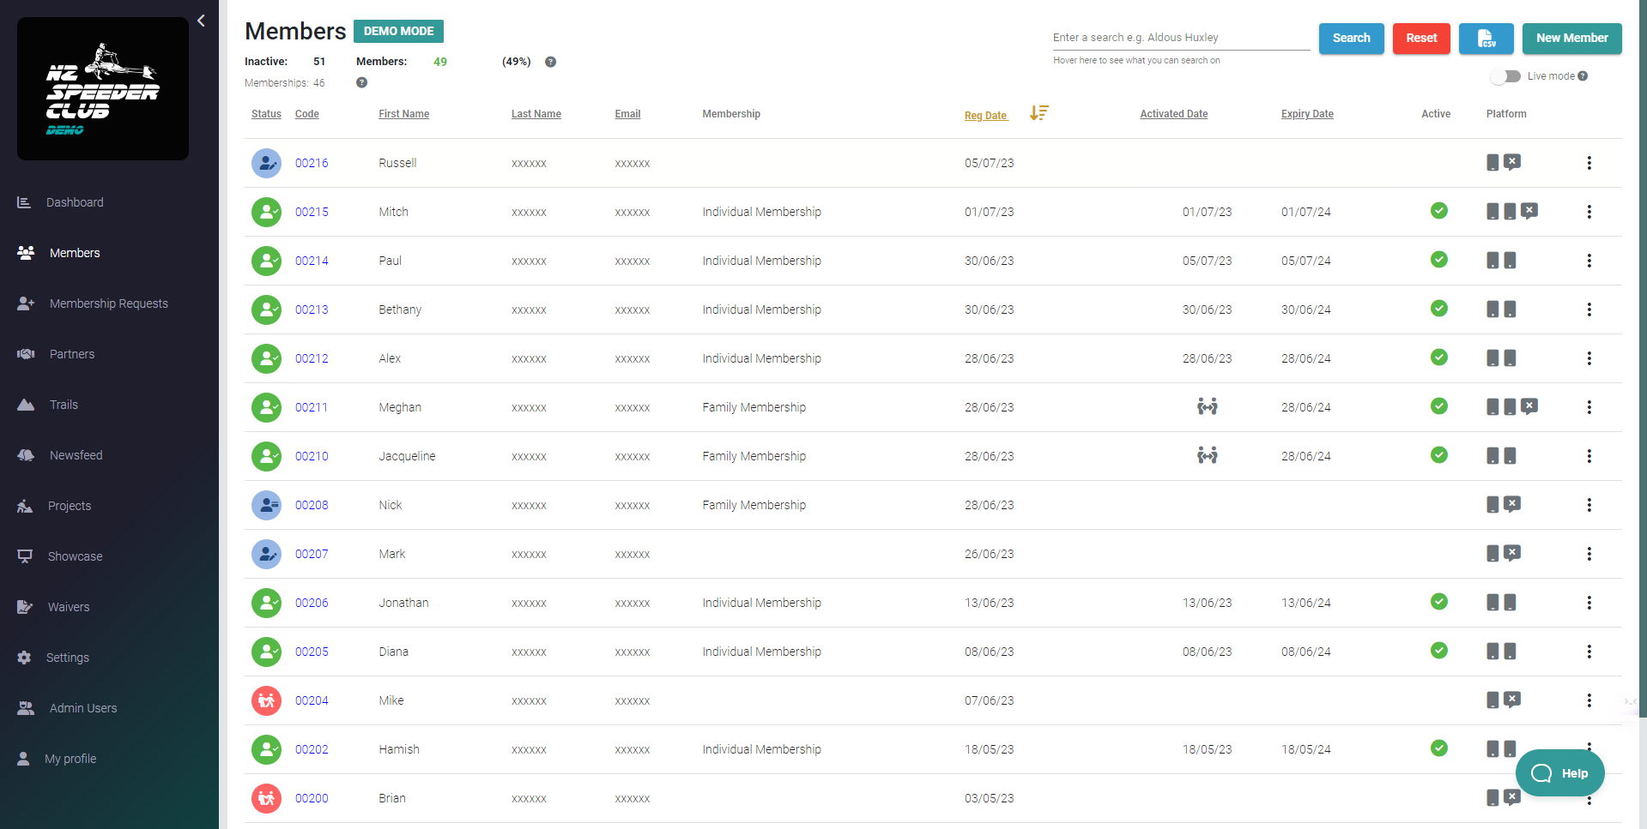Click Meghan's family link icon
This screenshot has width=1647, height=829.
[1207, 406]
